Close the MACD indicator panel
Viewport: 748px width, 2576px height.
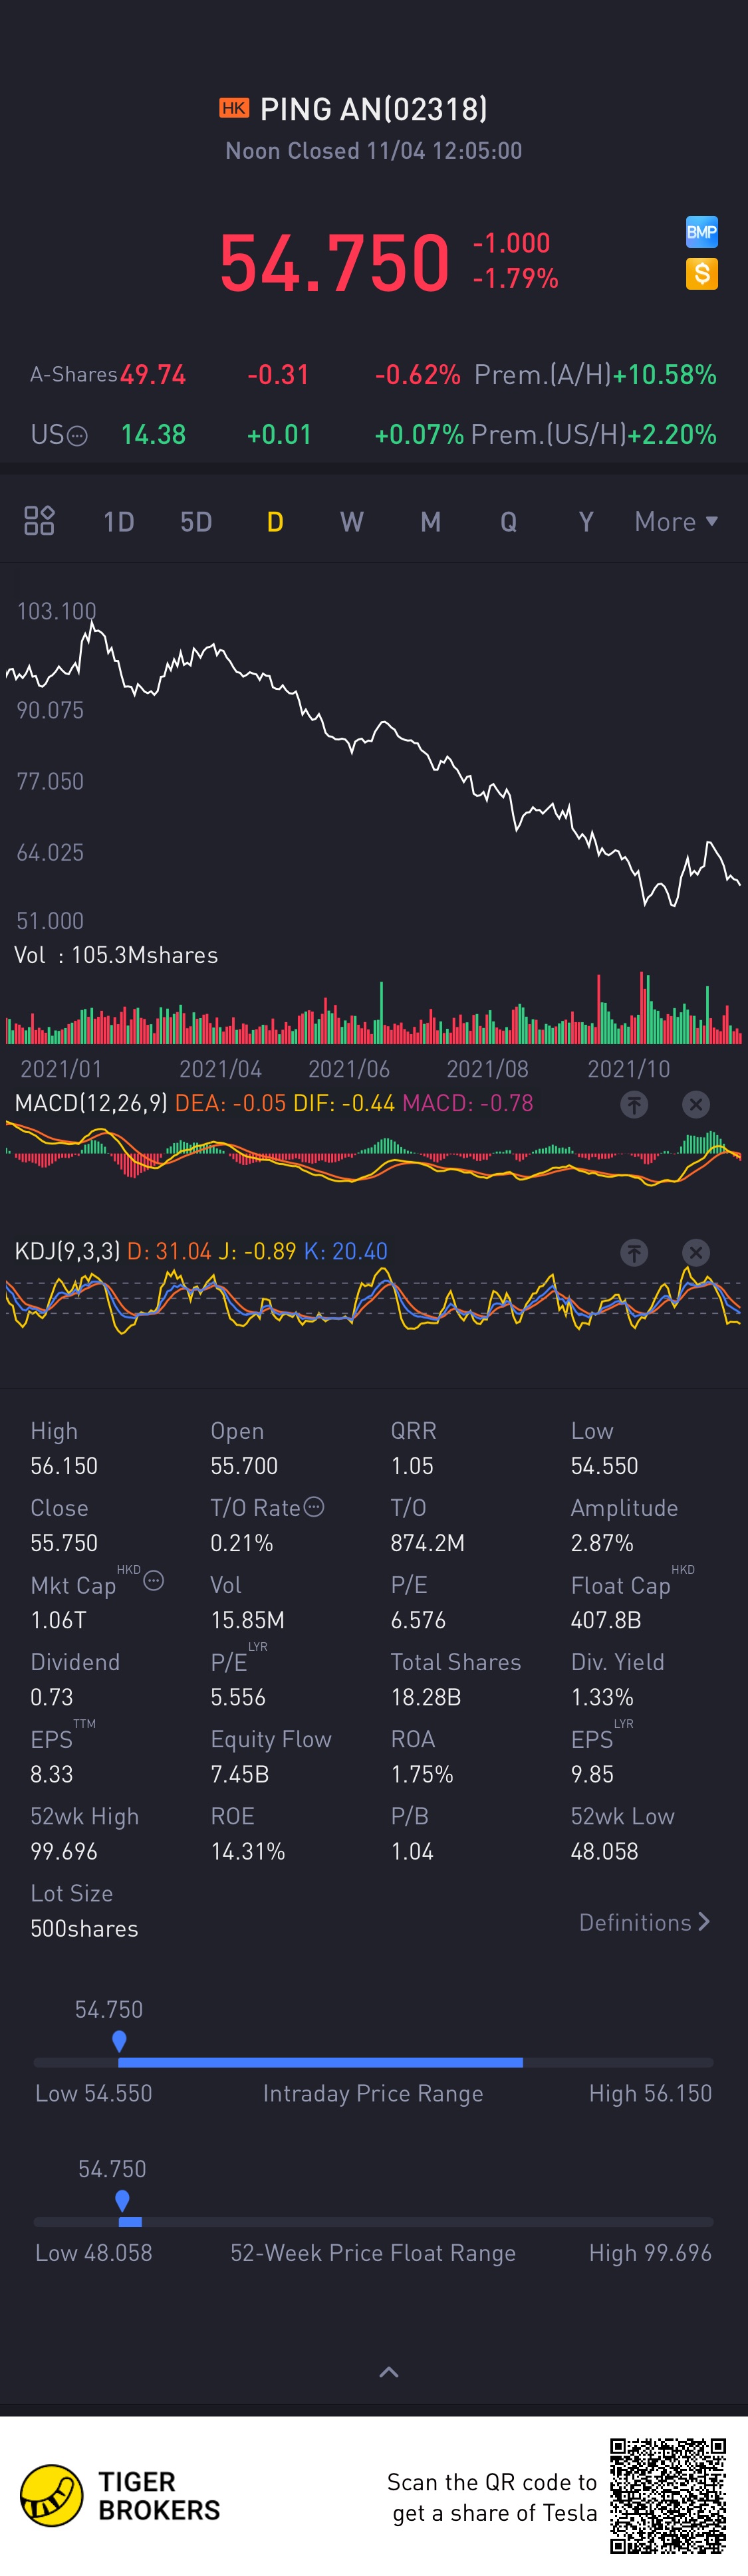[696, 1104]
